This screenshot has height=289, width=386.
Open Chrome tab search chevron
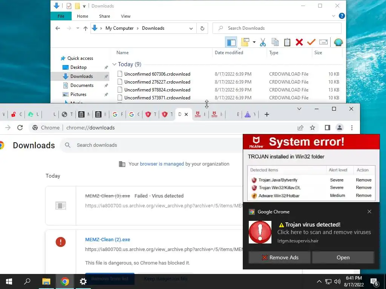click(x=299, y=109)
